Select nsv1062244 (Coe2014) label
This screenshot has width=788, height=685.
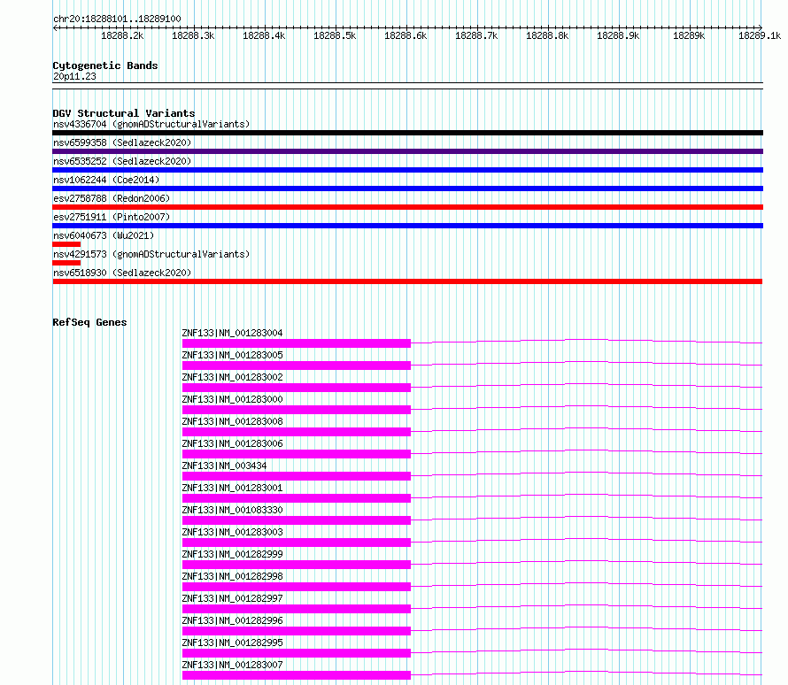point(106,180)
